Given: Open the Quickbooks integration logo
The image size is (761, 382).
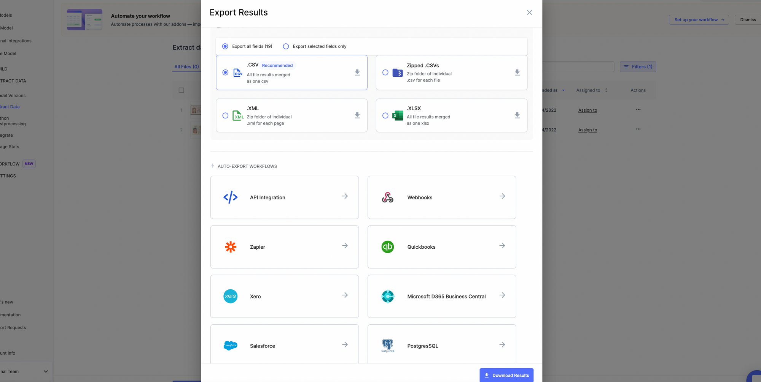Looking at the screenshot, I should click(x=387, y=247).
